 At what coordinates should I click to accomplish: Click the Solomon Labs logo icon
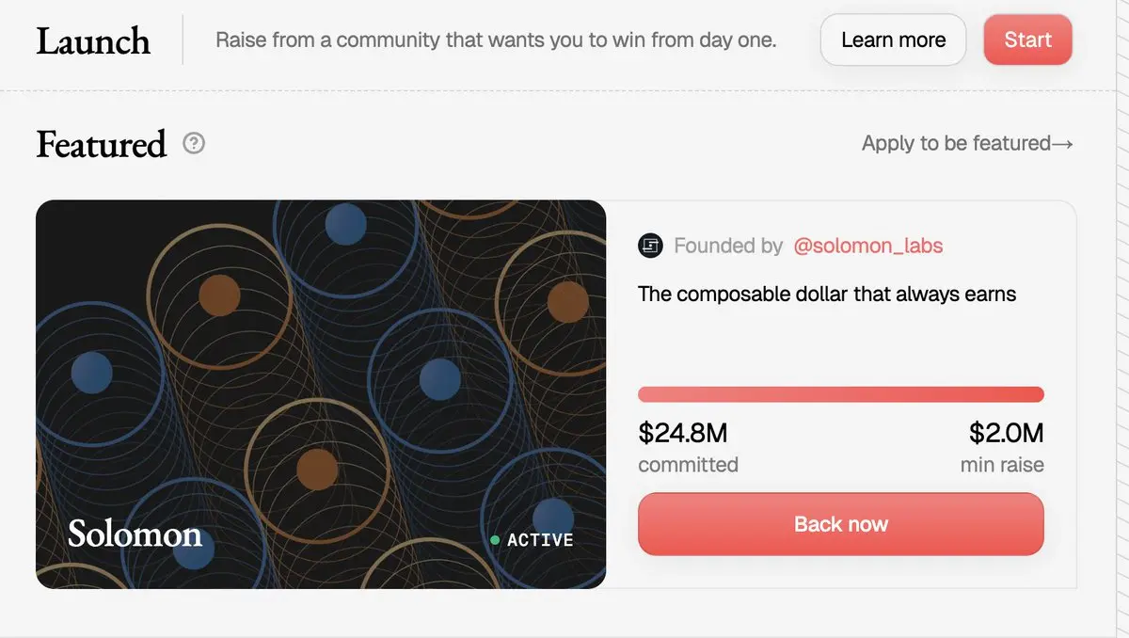pyautogui.click(x=650, y=247)
